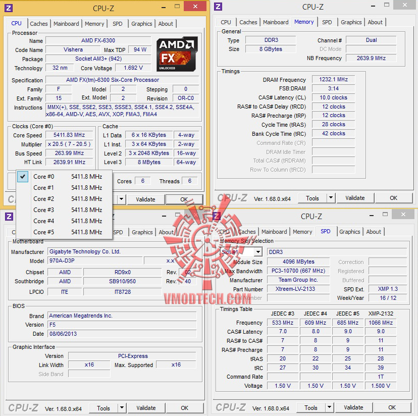Click the XMP-2132 timings column header
Viewport: 418px width, 416px height.
tap(381, 314)
